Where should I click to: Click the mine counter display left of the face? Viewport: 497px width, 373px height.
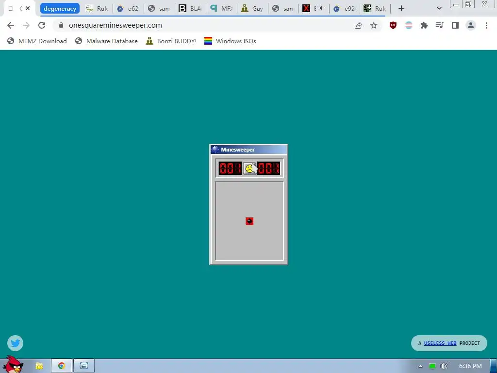point(230,169)
